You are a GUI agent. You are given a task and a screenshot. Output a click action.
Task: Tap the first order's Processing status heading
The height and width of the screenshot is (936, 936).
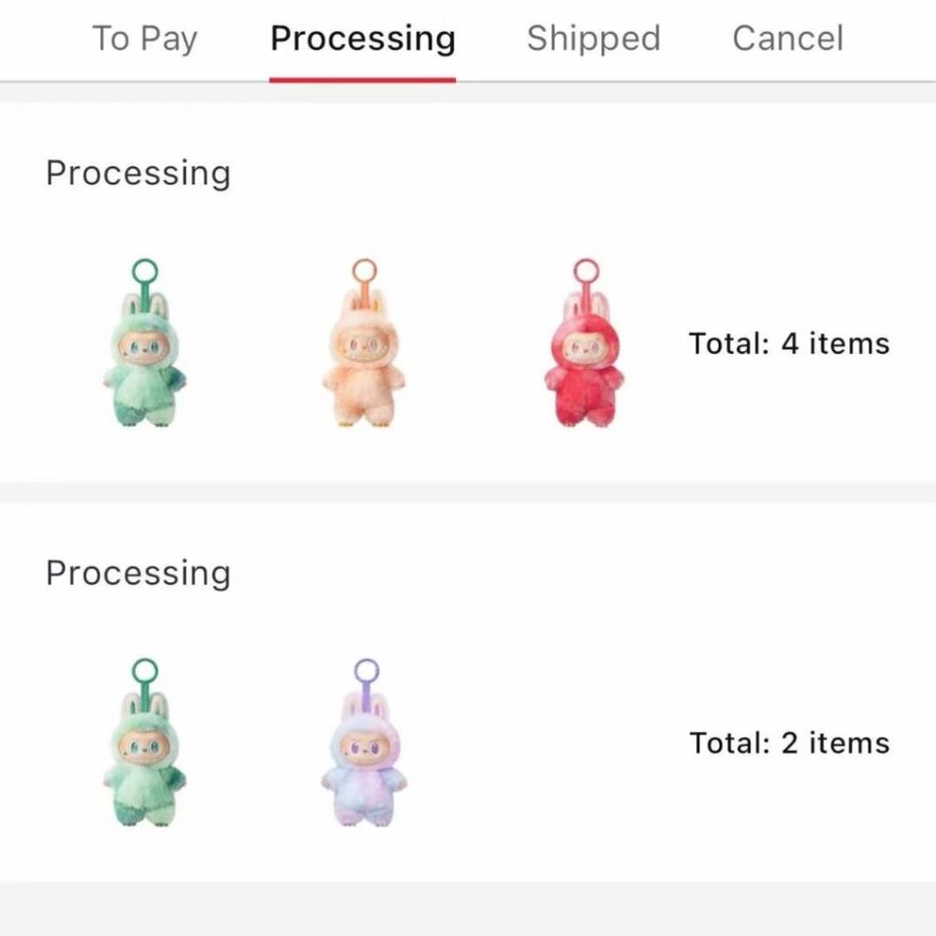[x=138, y=173]
